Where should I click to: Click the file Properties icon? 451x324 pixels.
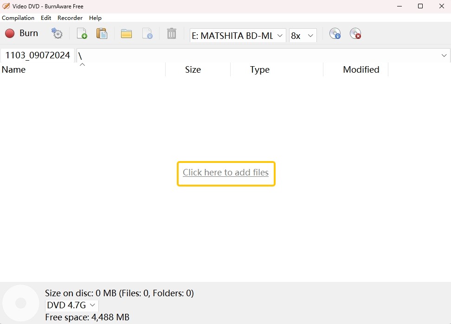pos(148,33)
